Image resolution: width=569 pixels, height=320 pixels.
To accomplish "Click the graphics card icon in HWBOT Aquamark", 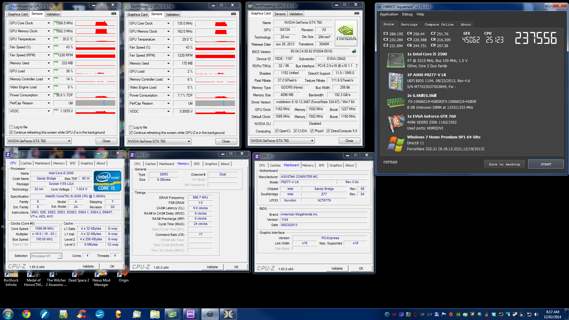I will (396, 123).
